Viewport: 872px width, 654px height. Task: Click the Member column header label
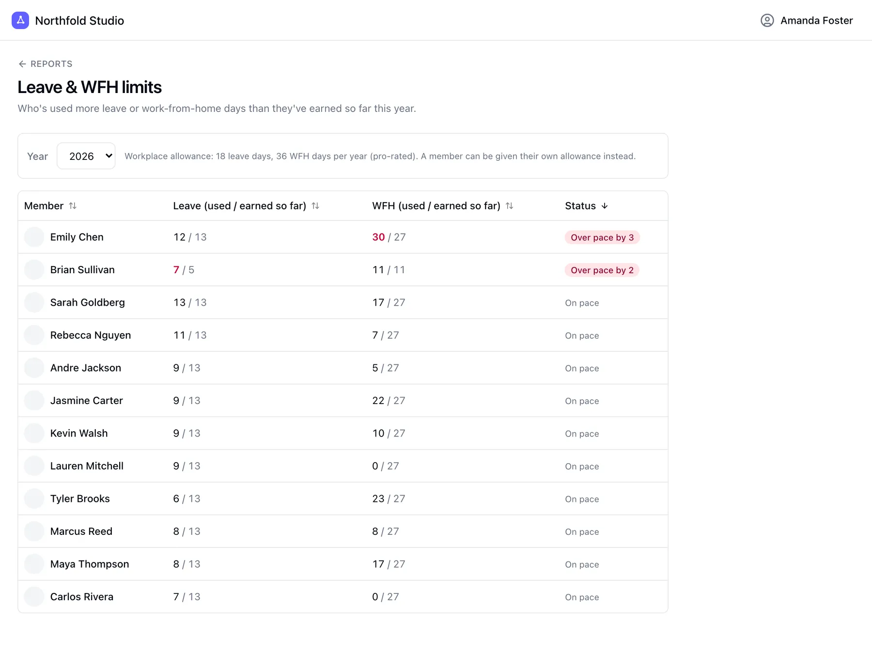(x=44, y=206)
